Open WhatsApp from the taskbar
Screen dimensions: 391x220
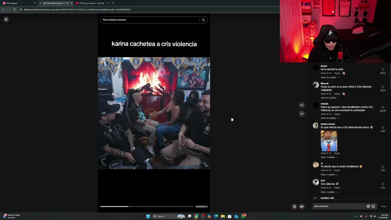click(243, 216)
